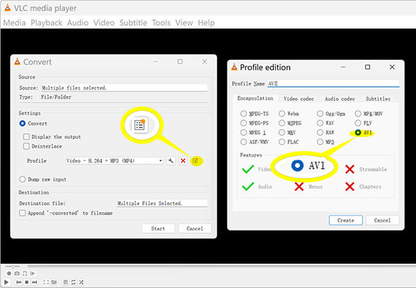Open the Tools menu
Screen dimensions: 416x288
point(161,23)
